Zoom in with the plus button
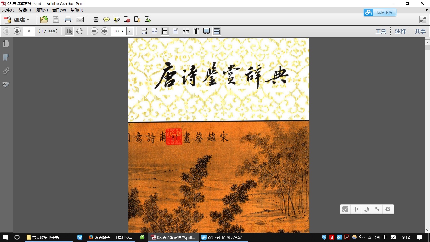This screenshot has width=430, height=242. pos(105,31)
